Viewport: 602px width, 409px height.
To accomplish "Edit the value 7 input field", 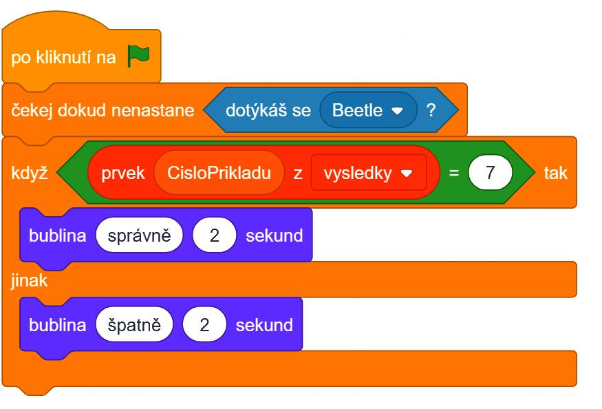I will tap(490, 173).
